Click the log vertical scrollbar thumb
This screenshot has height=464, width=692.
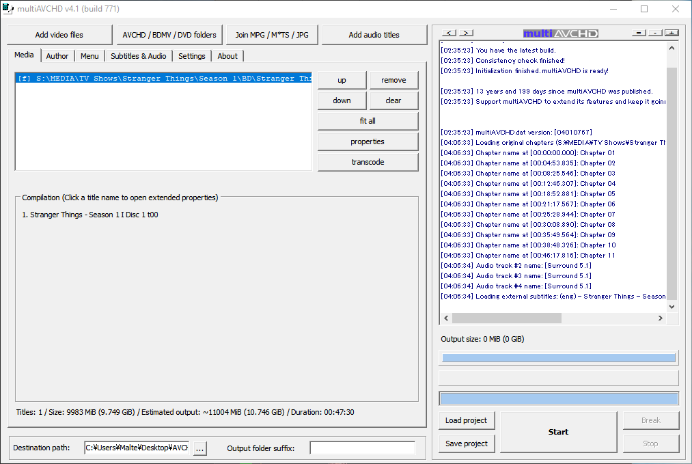(672, 183)
